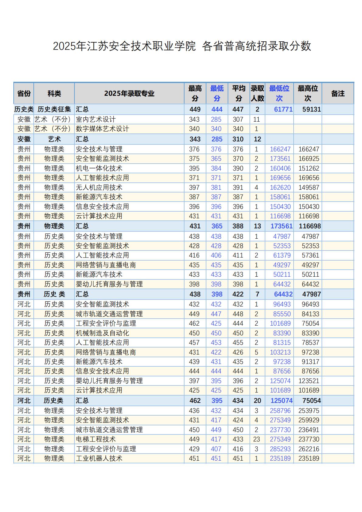Click the rank value 166925
The image size is (362, 512).
pyautogui.click(x=309, y=159)
